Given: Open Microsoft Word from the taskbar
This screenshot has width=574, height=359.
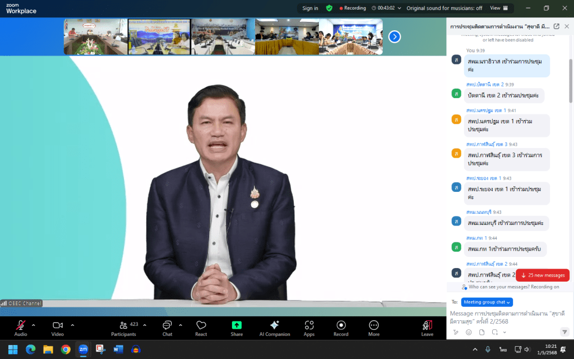Looking at the screenshot, I should 118,349.
